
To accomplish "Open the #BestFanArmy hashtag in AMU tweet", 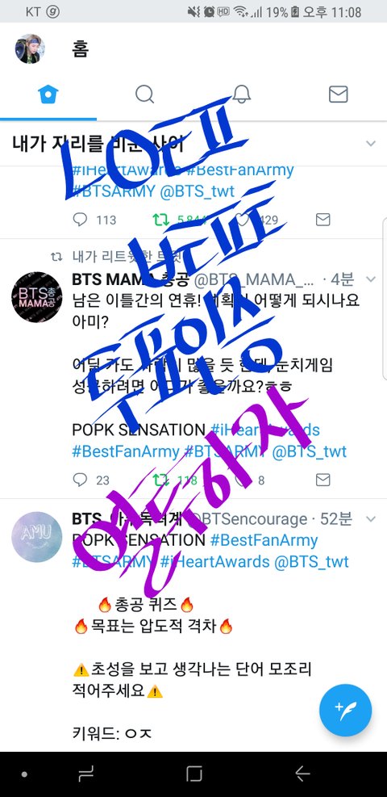I will (x=264, y=539).
